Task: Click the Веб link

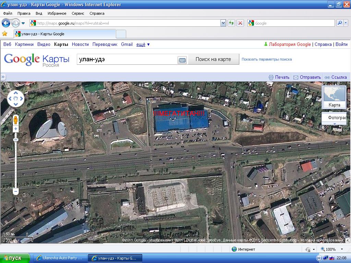Action: 7,44
